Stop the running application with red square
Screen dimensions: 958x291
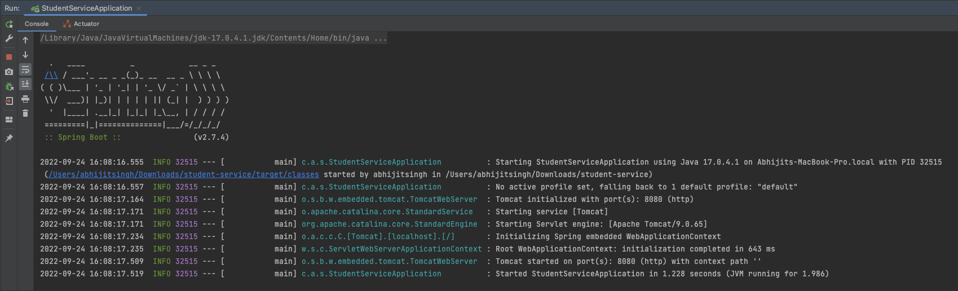tap(9, 57)
